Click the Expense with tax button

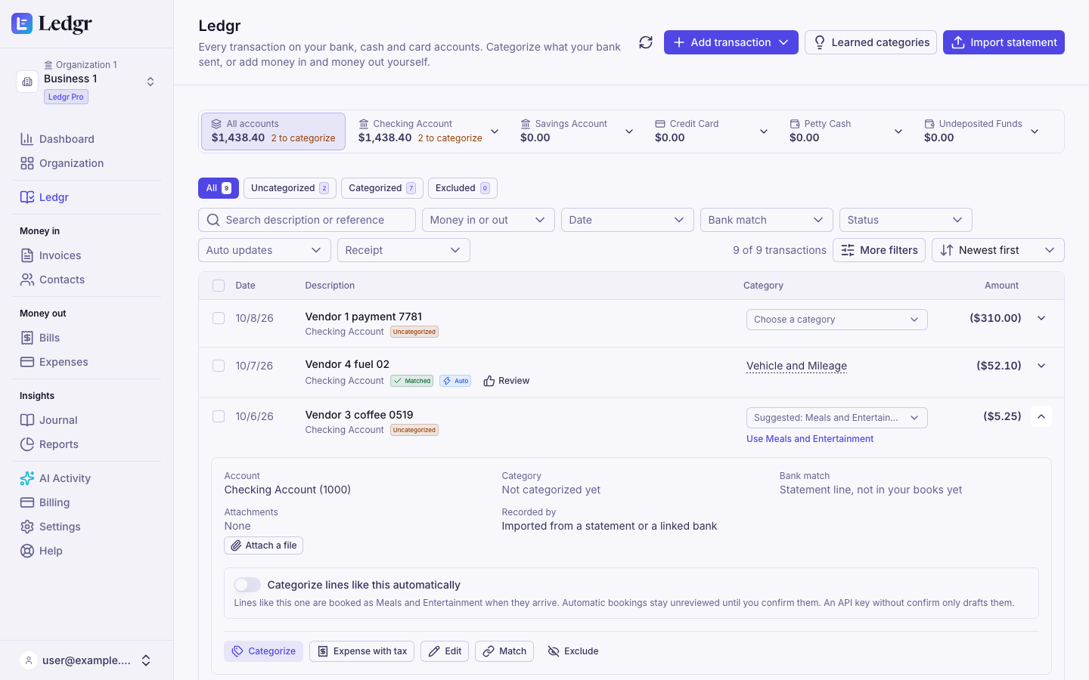361,651
